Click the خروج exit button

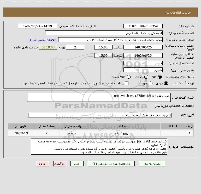(43, 164)
